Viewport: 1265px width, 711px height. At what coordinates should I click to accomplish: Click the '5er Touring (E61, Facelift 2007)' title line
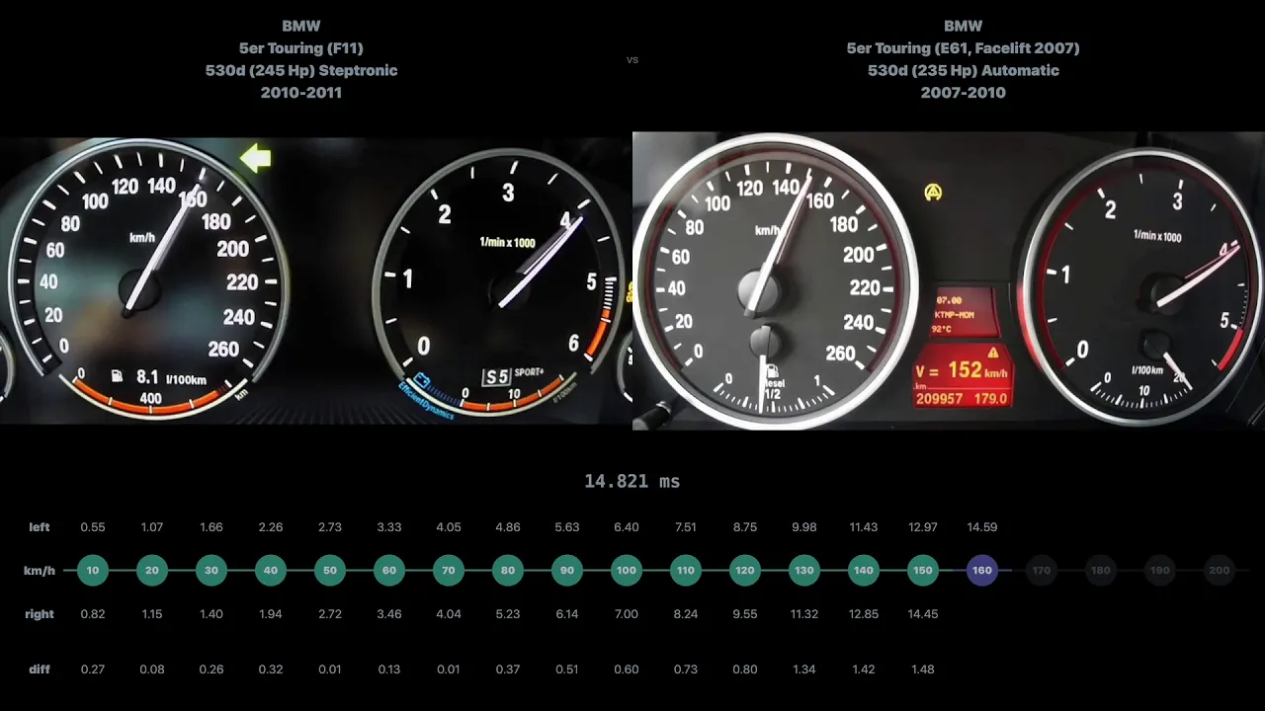coord(964,48)
